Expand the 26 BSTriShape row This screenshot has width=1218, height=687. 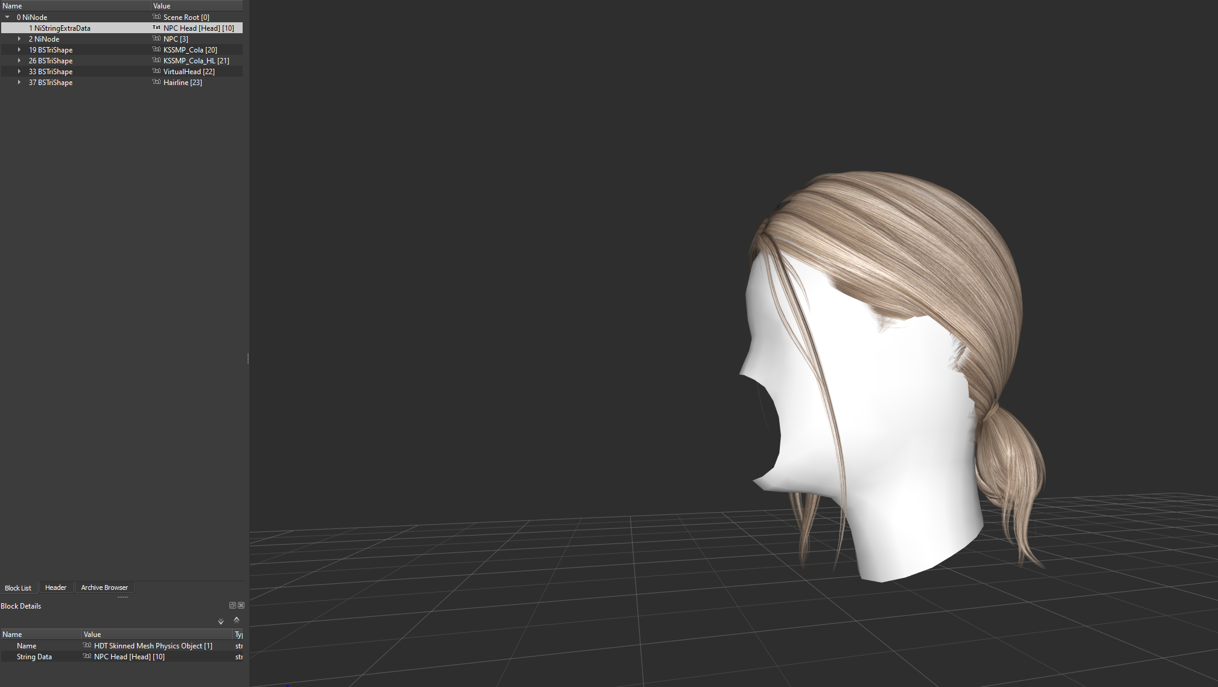pos(19,61)
